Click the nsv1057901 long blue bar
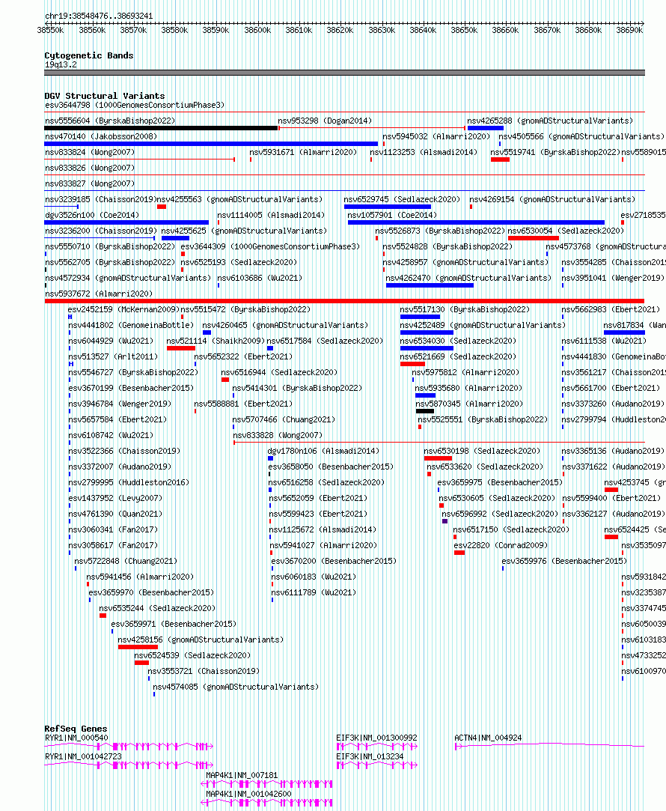666x811 pixels. (476, 222)
